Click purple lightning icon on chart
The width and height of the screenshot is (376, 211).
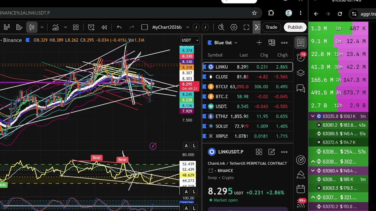pyautogui.click(x=153, y=146)
